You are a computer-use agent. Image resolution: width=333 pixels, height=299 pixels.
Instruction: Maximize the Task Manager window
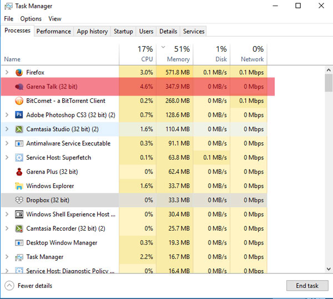pos(298,6)
